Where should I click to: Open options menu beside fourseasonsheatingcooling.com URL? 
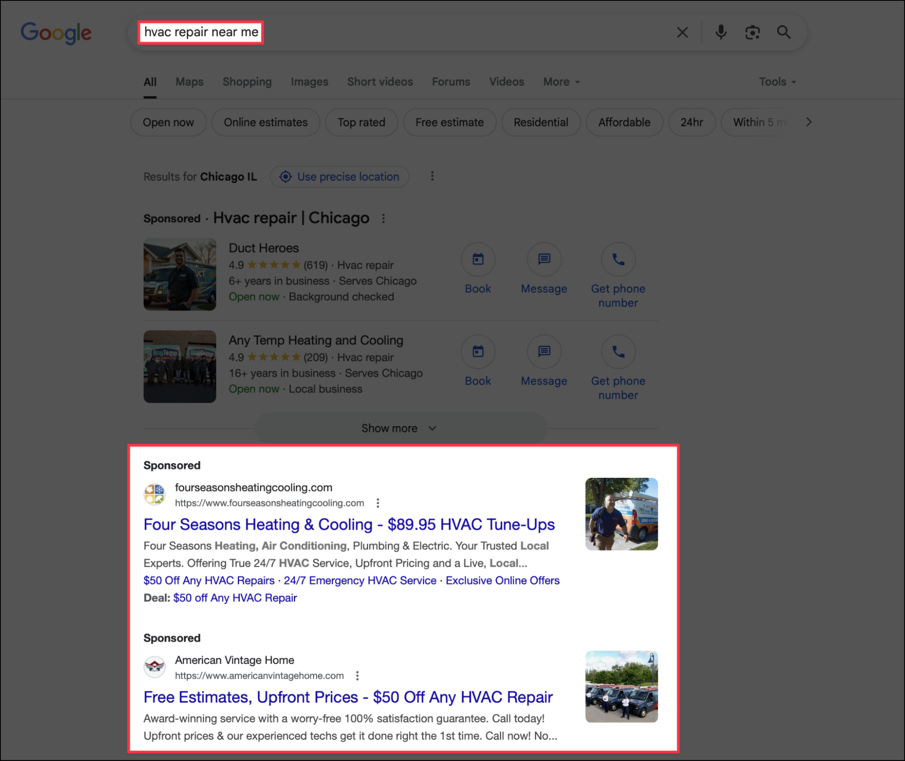[378, 503]
